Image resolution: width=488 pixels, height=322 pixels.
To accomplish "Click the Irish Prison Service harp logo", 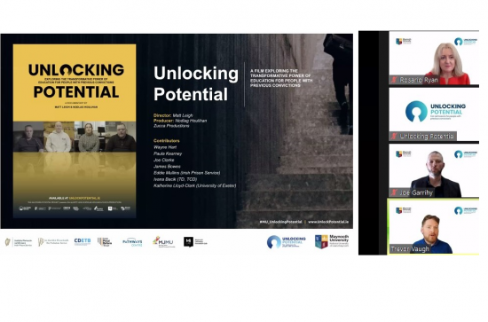I will (19, 242).
